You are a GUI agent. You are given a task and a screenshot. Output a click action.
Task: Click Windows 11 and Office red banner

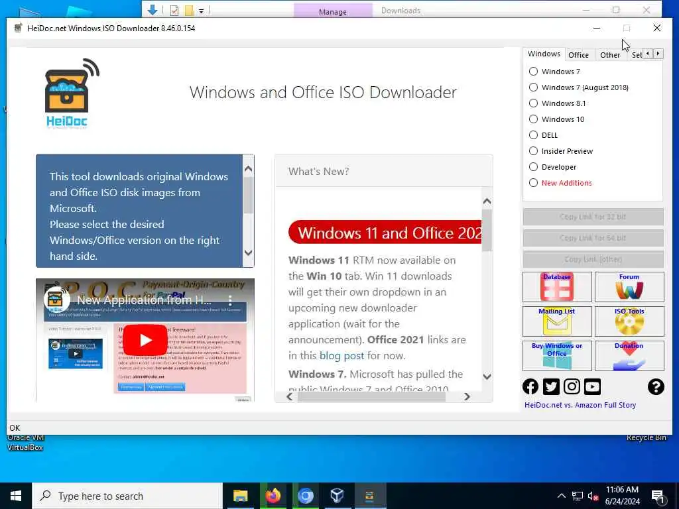[x=385, y=233]
